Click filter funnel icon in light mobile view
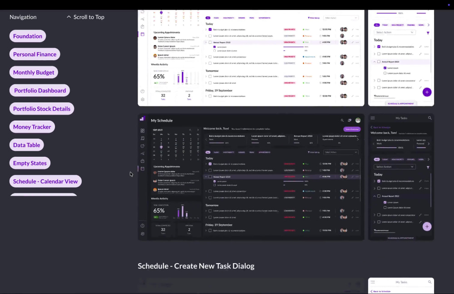The width and height of the screenshot is (454, 294). click(428, 33)
